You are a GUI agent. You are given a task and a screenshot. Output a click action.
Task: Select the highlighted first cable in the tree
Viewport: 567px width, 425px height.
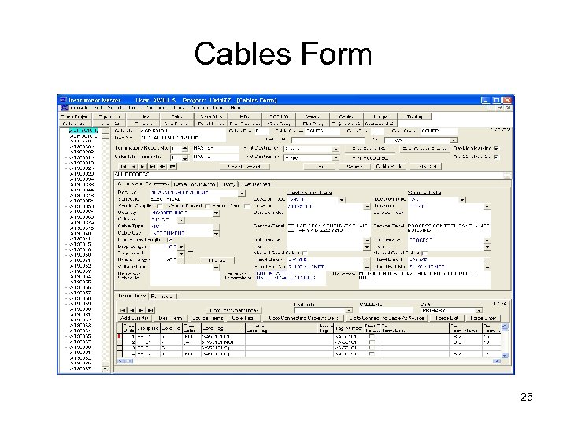[x=83, y=131]
